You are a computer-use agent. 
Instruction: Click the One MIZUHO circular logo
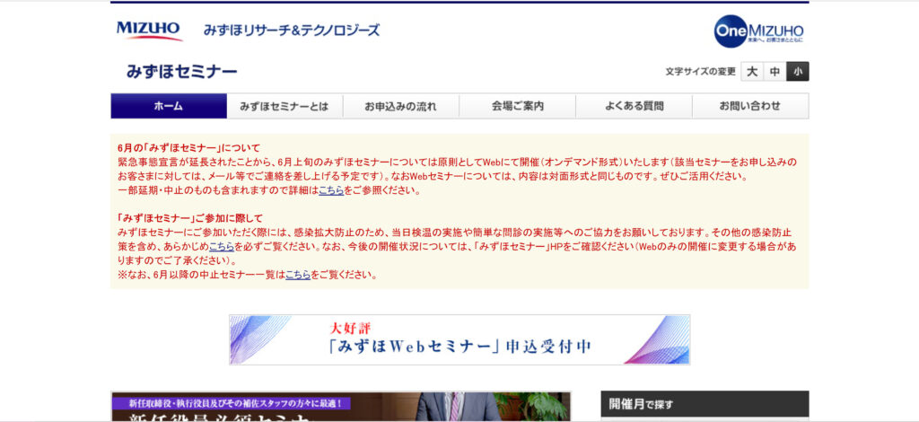tap(758, 31)
